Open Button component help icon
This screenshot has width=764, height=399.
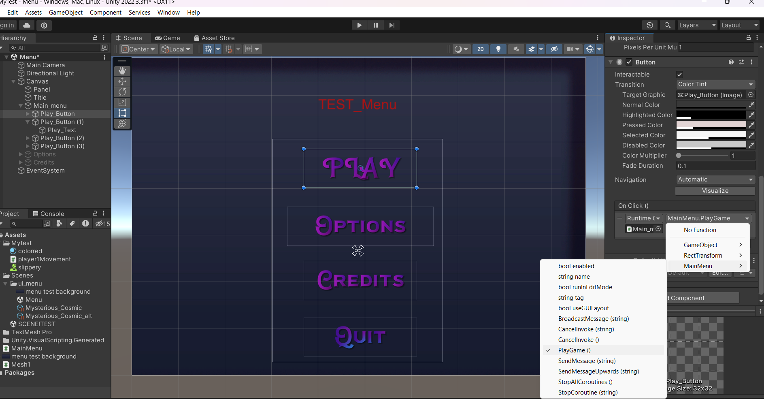tap(731, 62)
